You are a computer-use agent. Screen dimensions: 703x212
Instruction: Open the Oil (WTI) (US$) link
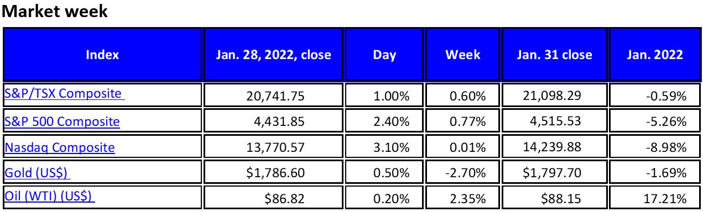pyautogui.click(x=48, y=196)
